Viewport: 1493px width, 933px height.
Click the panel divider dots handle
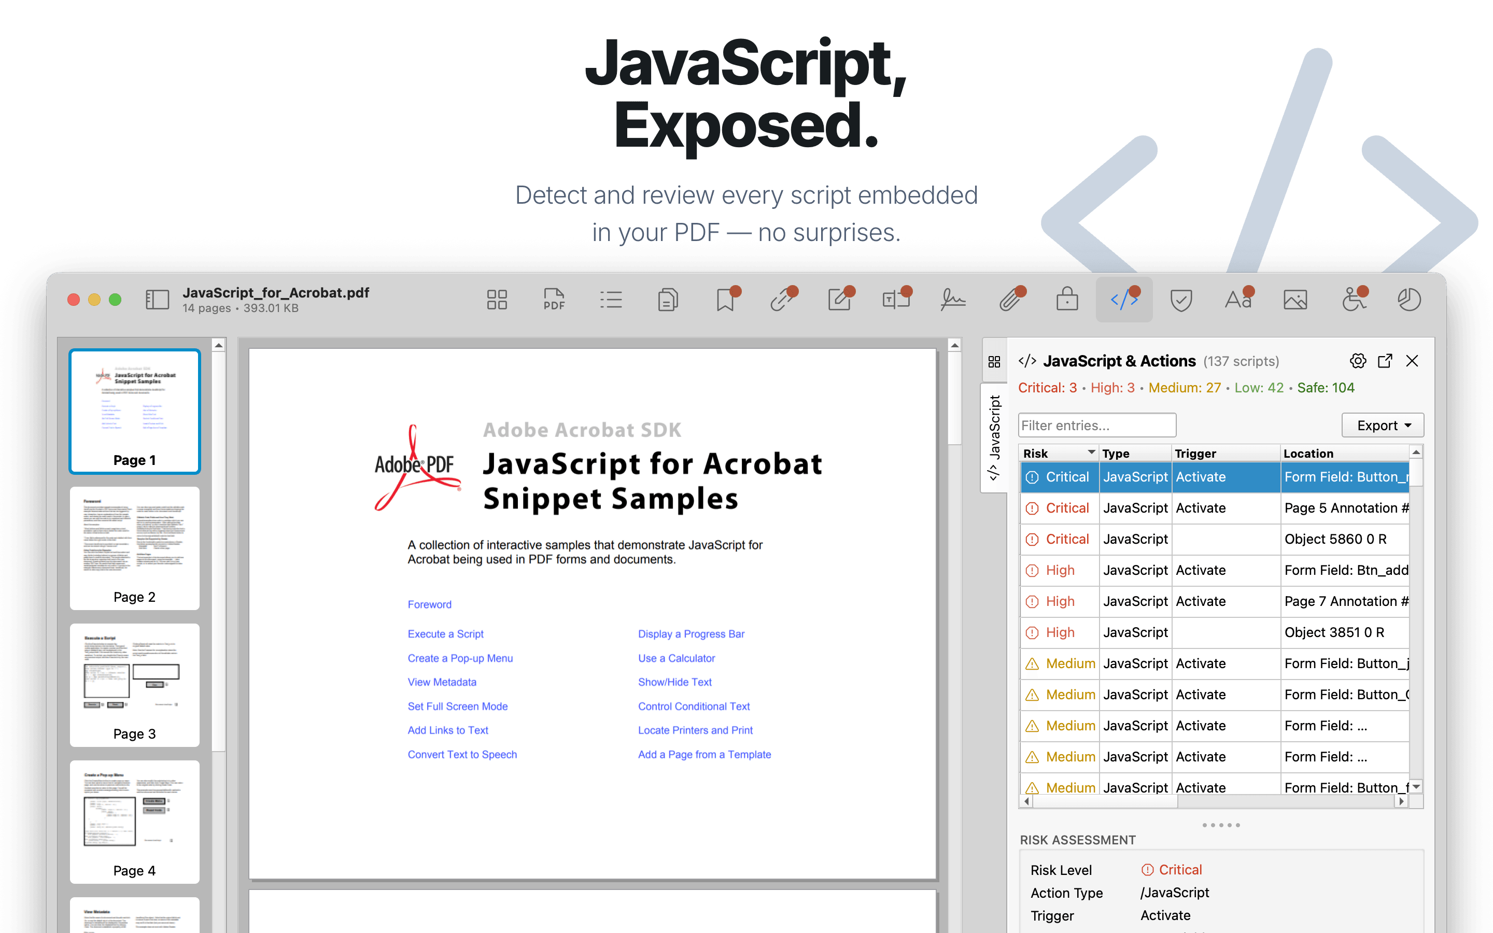tap(1221, 825)
